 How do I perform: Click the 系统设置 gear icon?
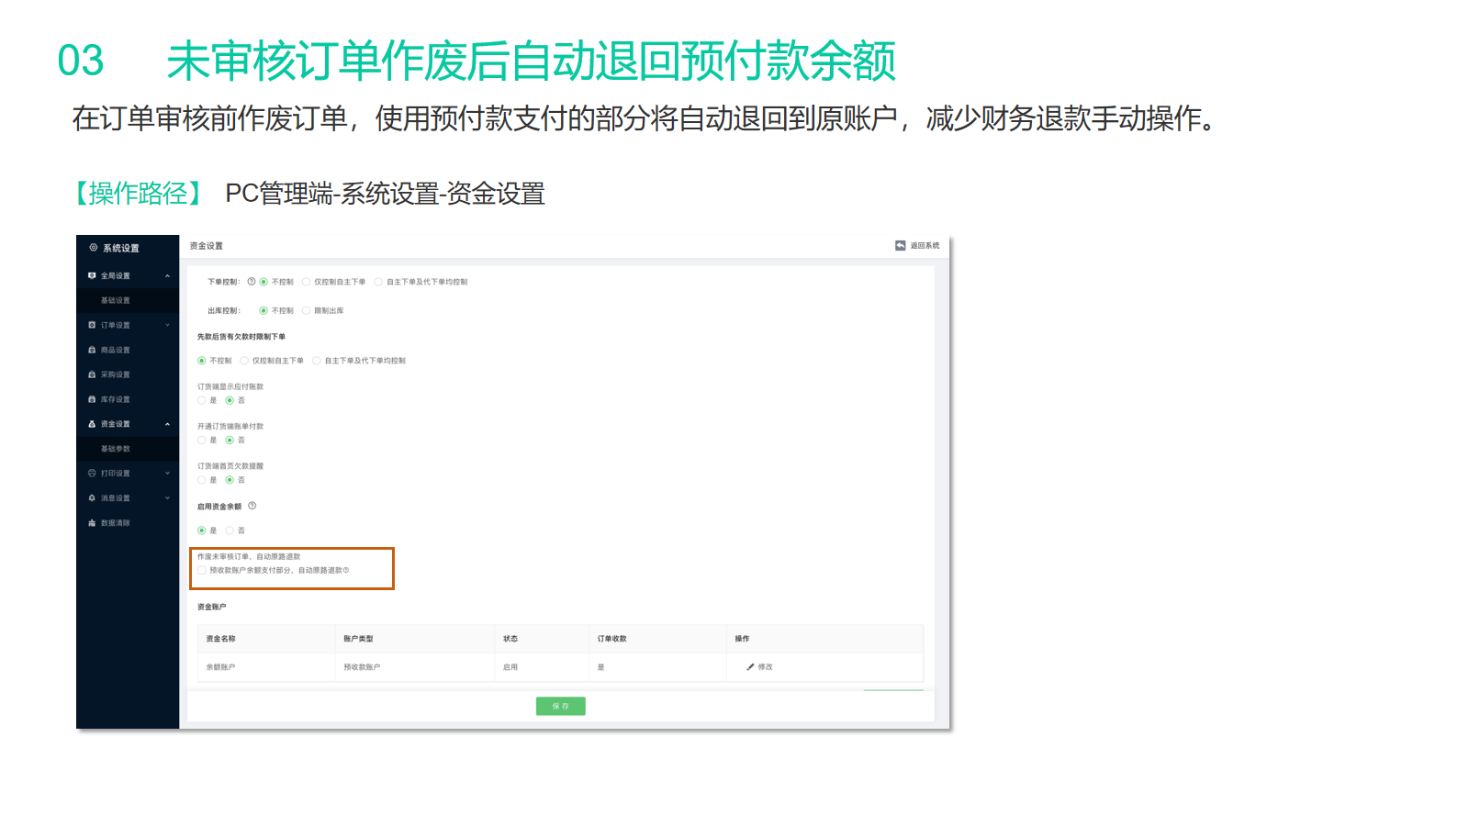click(x=93, y=248)
